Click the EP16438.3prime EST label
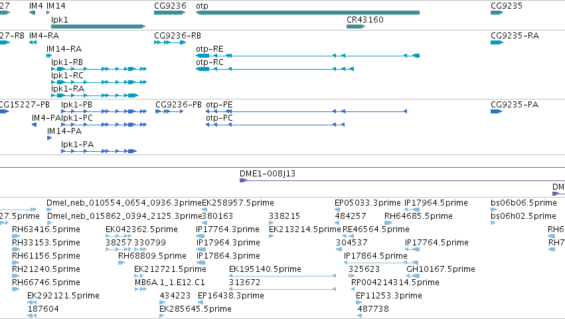 coord(231,296)
